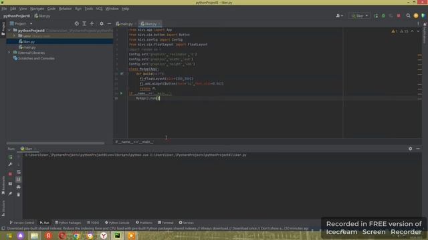Print the Run console output

pyautogui.click(x=19, y=187)
